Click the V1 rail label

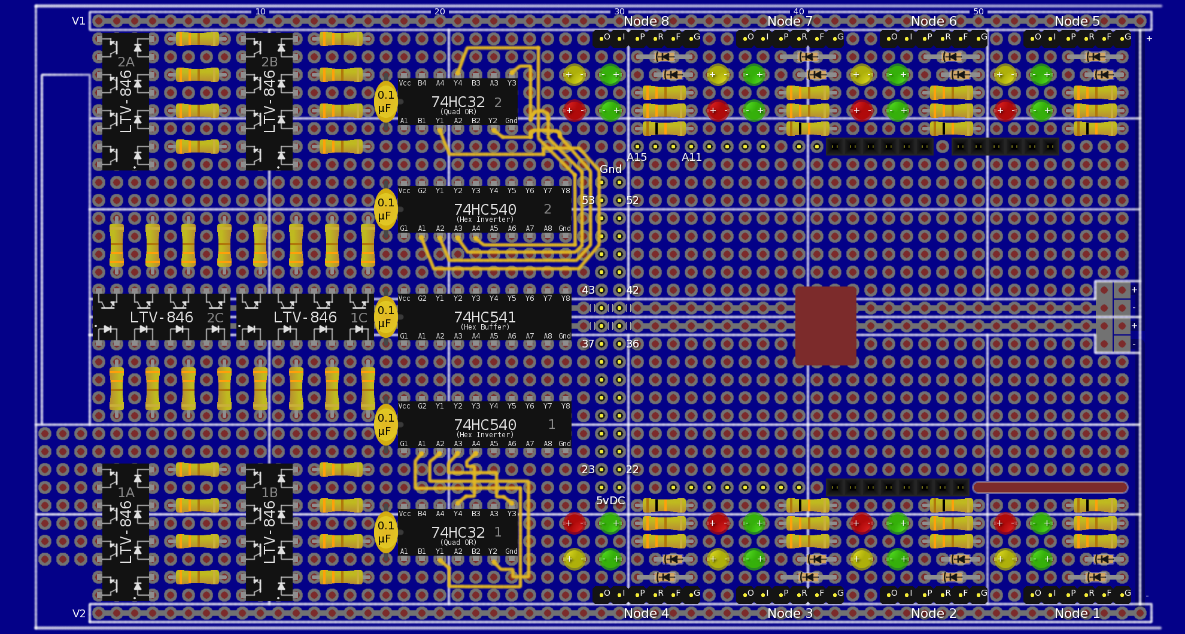pyautogui.click(x=78, y=21)
